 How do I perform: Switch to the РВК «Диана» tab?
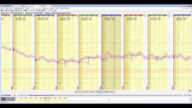(x=6, y=6)
